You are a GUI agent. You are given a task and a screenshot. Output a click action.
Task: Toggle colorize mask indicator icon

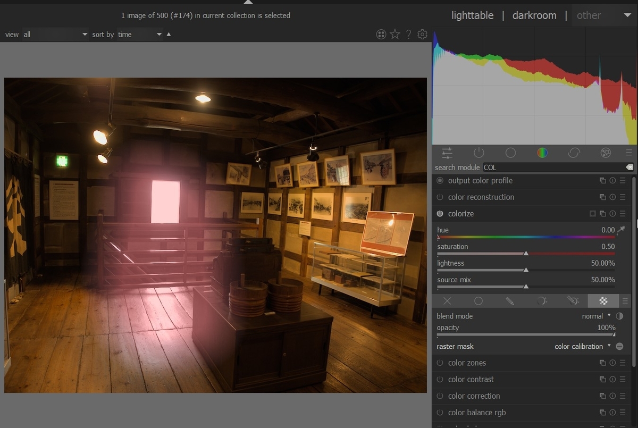(593, 214)
